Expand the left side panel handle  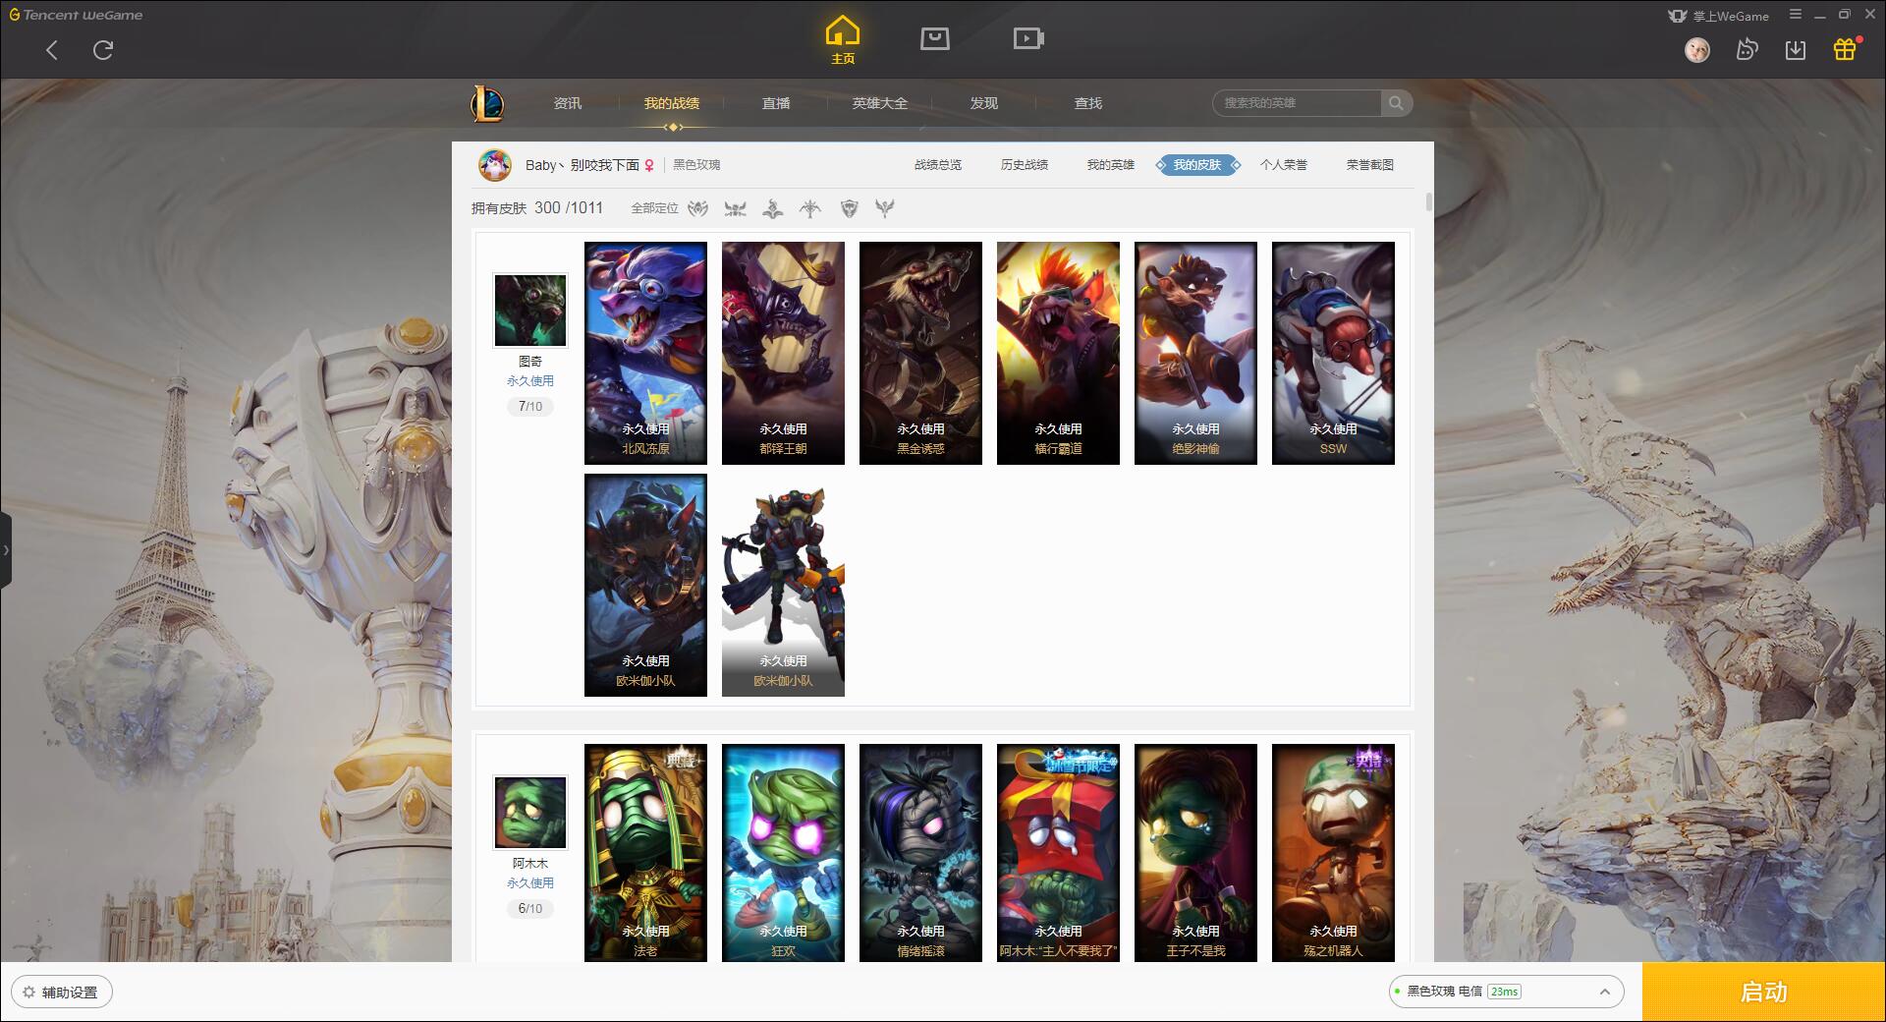[6, 550]
